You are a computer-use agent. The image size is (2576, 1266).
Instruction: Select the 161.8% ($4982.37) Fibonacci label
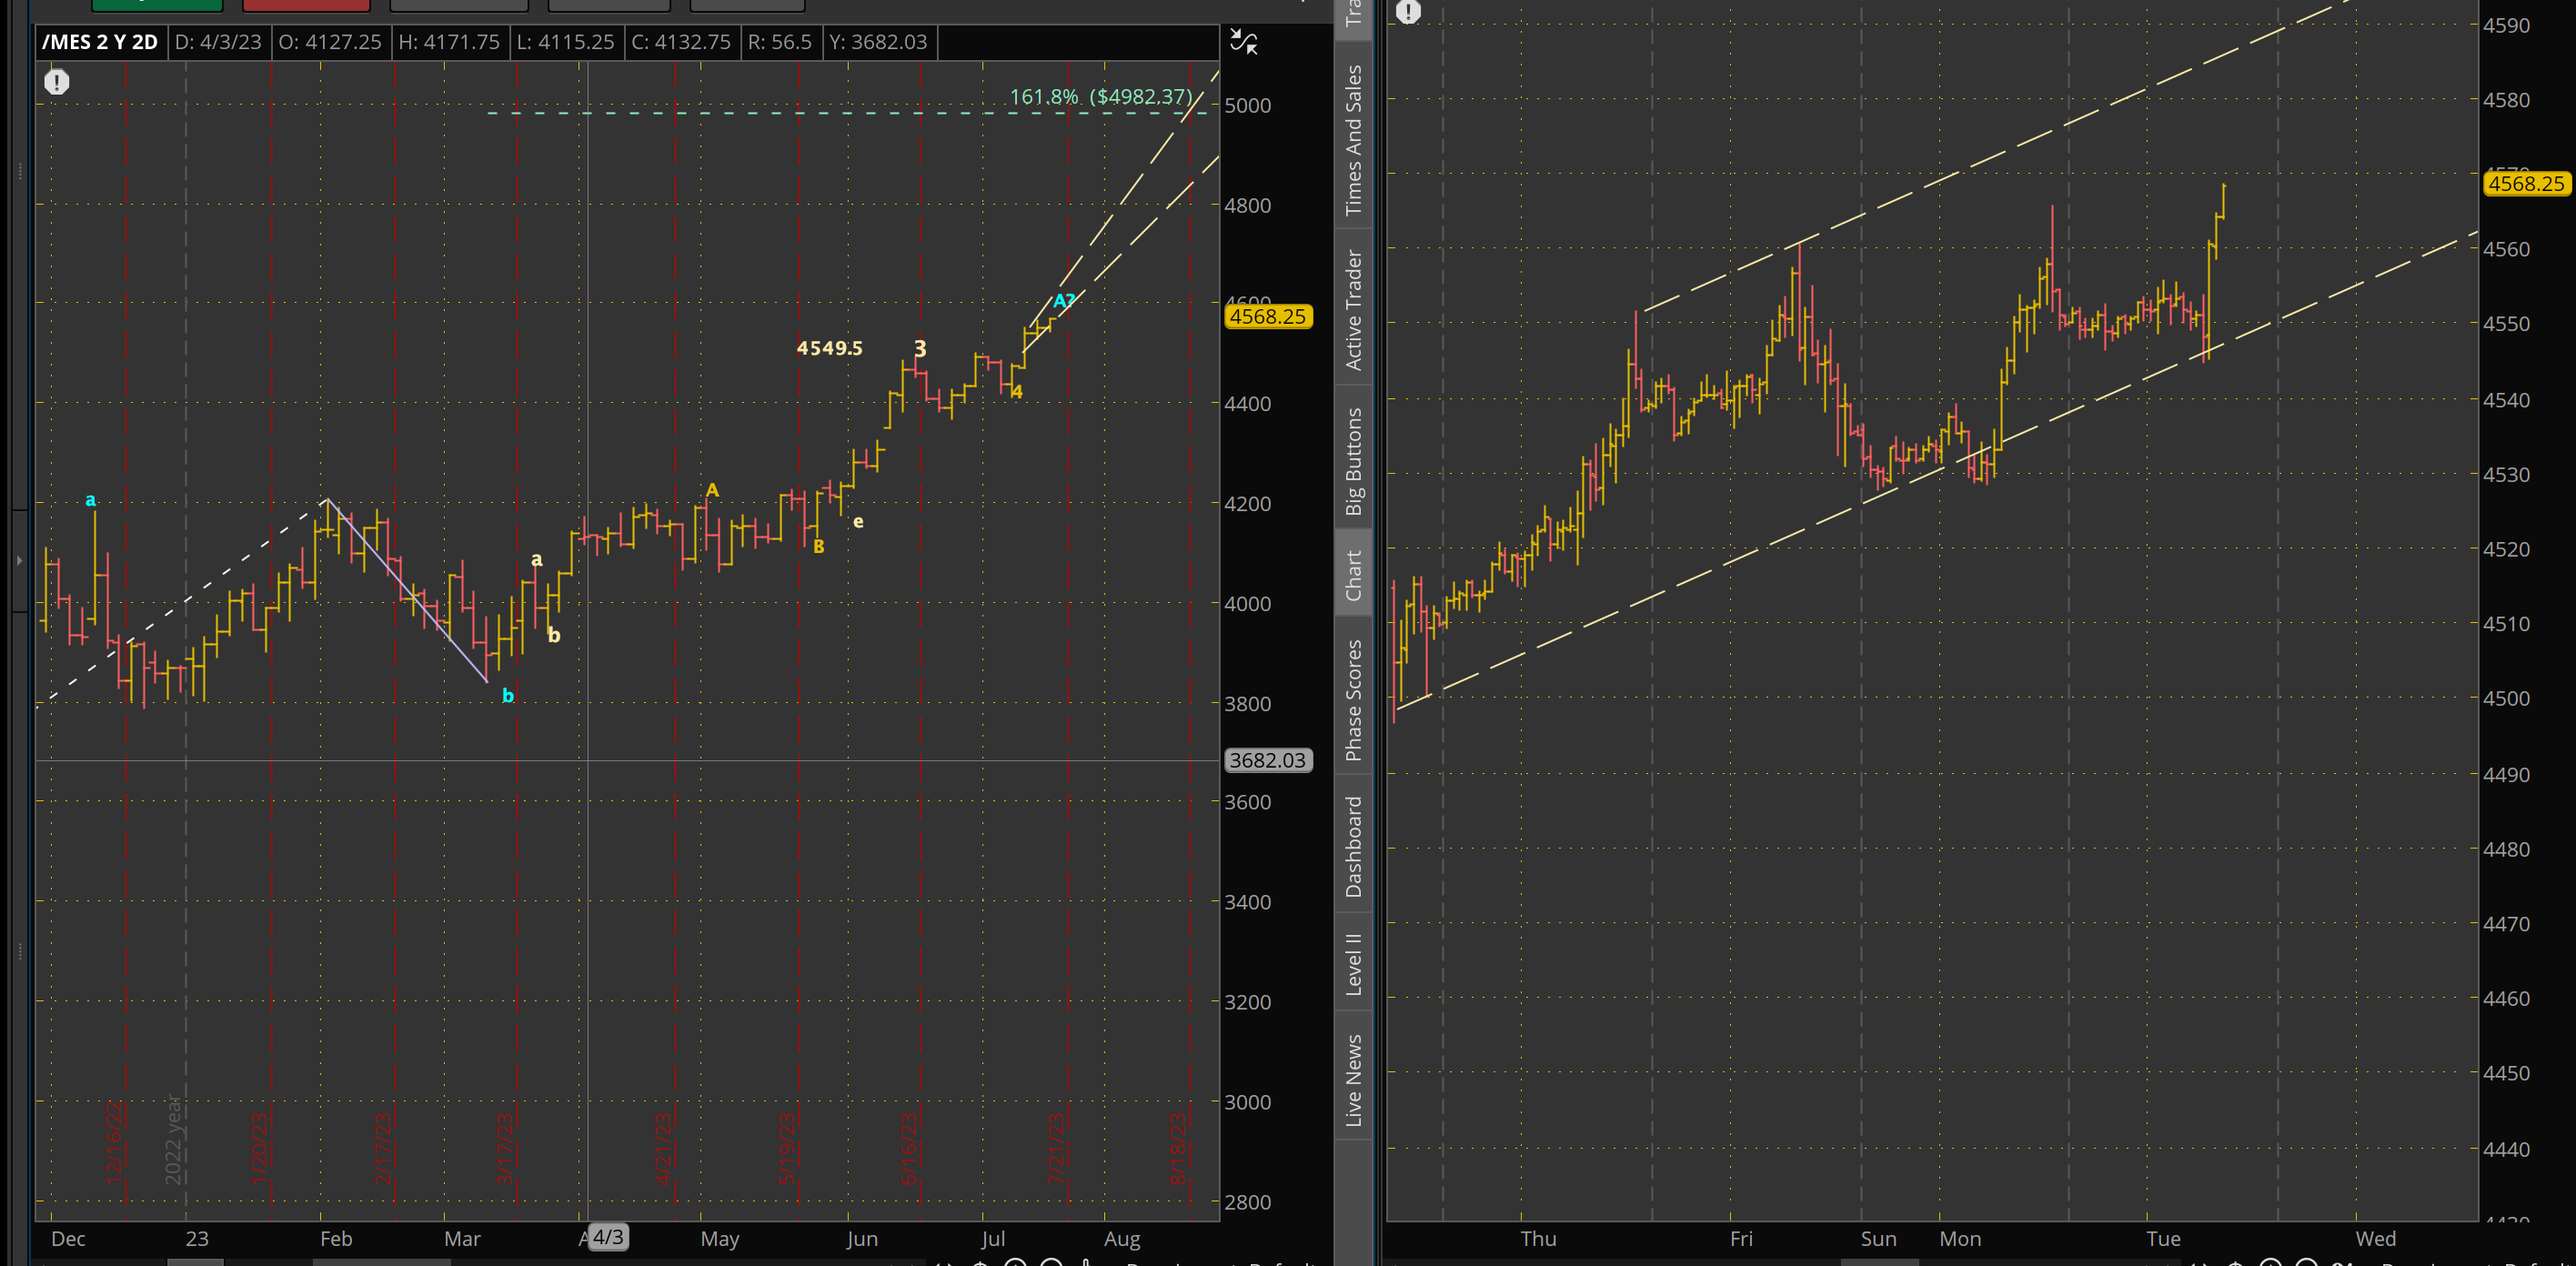click(1101, 96)
